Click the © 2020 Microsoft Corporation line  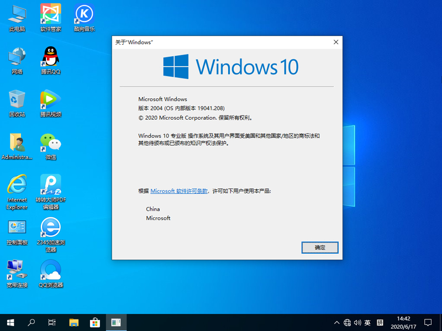[x=195, y=118]
